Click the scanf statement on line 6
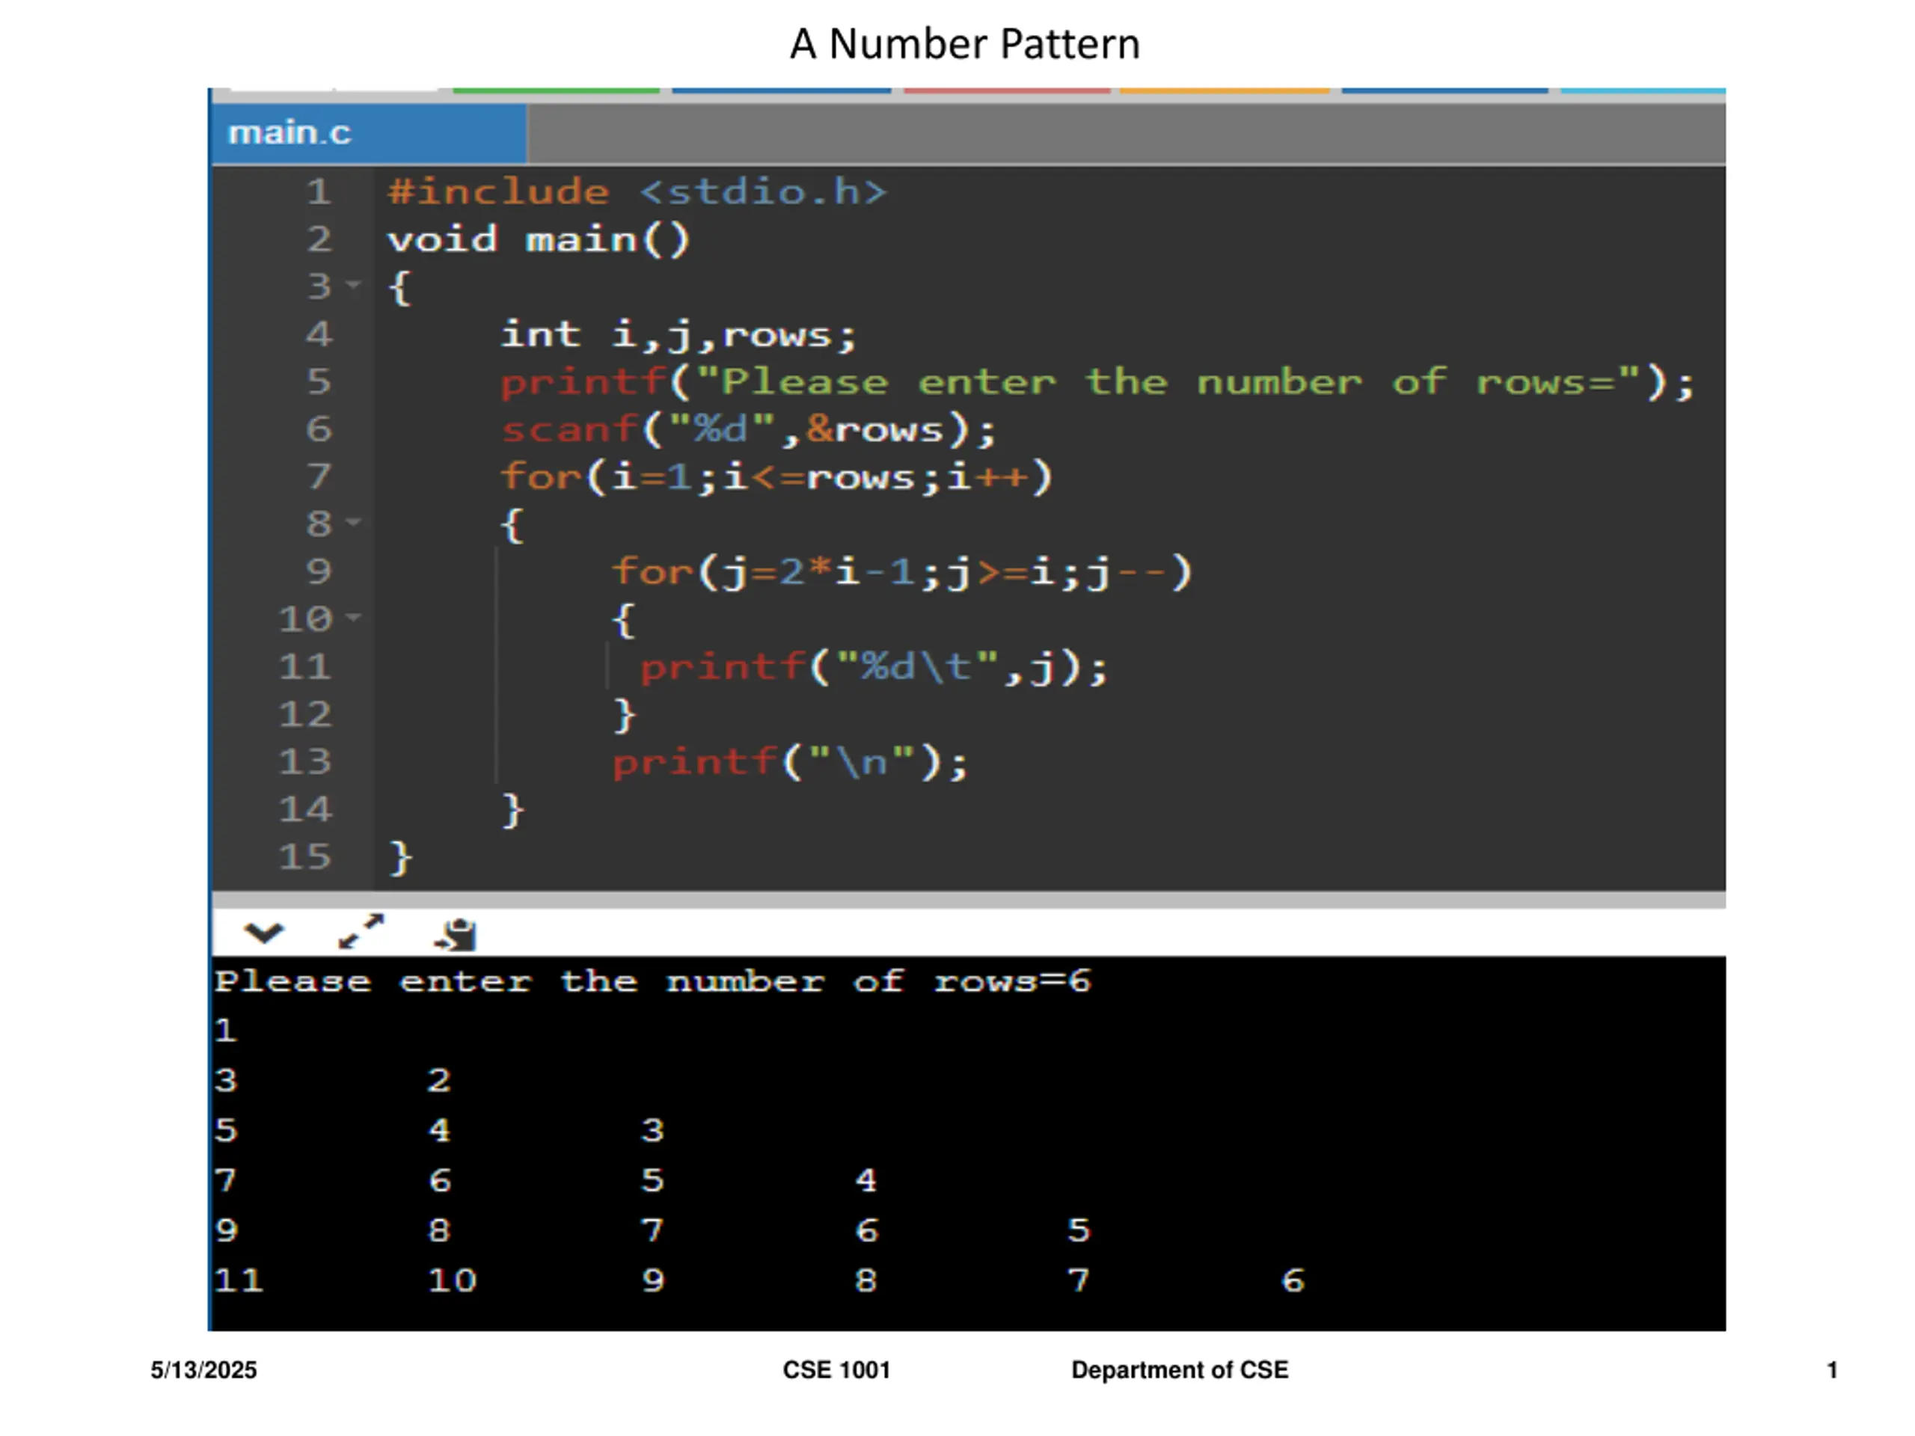Image resolution: width=1915 pixels, height=1436 pixels. point(749,429)
